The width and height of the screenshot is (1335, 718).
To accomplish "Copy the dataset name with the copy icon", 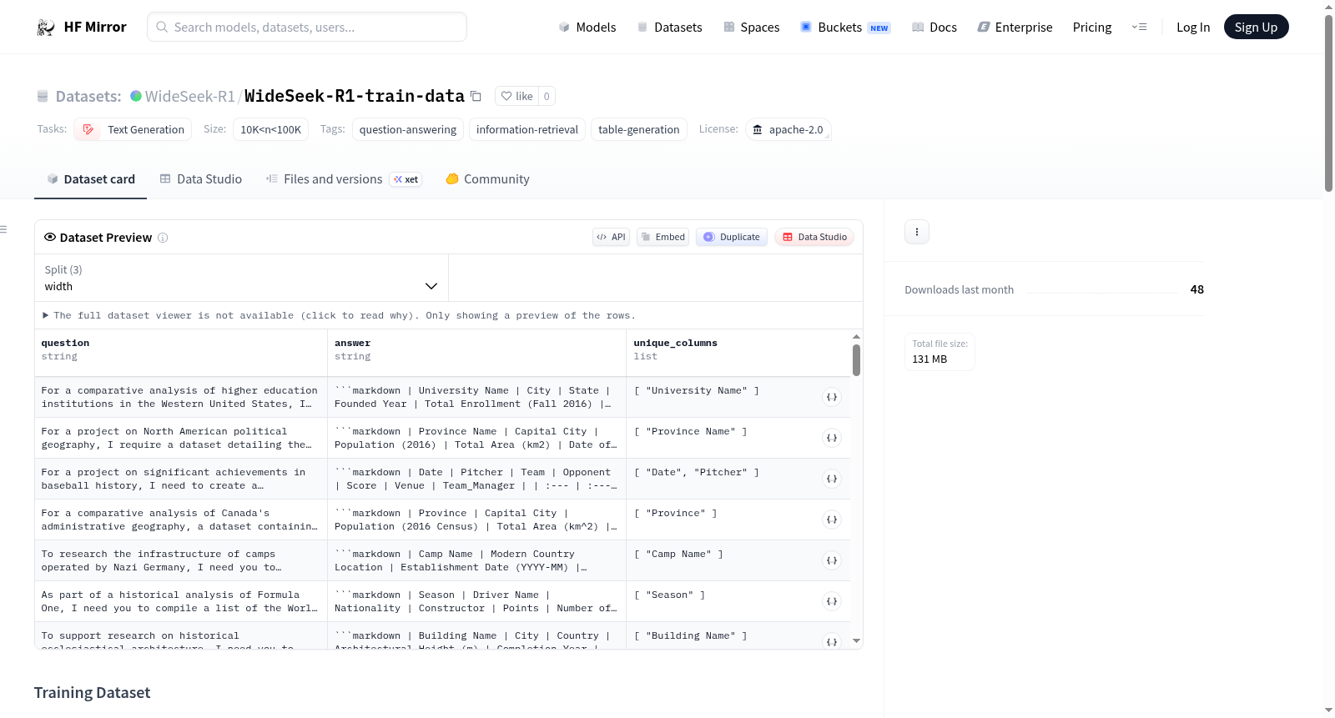I will coord(476,96).
